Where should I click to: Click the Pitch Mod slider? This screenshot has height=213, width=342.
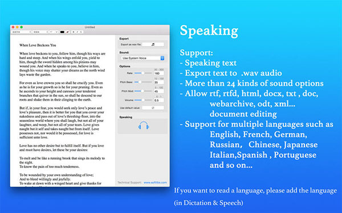[x=143, y=91]
